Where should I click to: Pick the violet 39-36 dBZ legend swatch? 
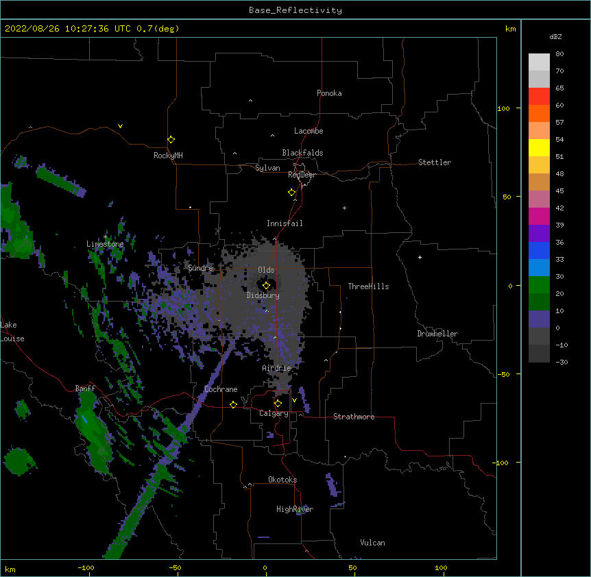(539, 233)
